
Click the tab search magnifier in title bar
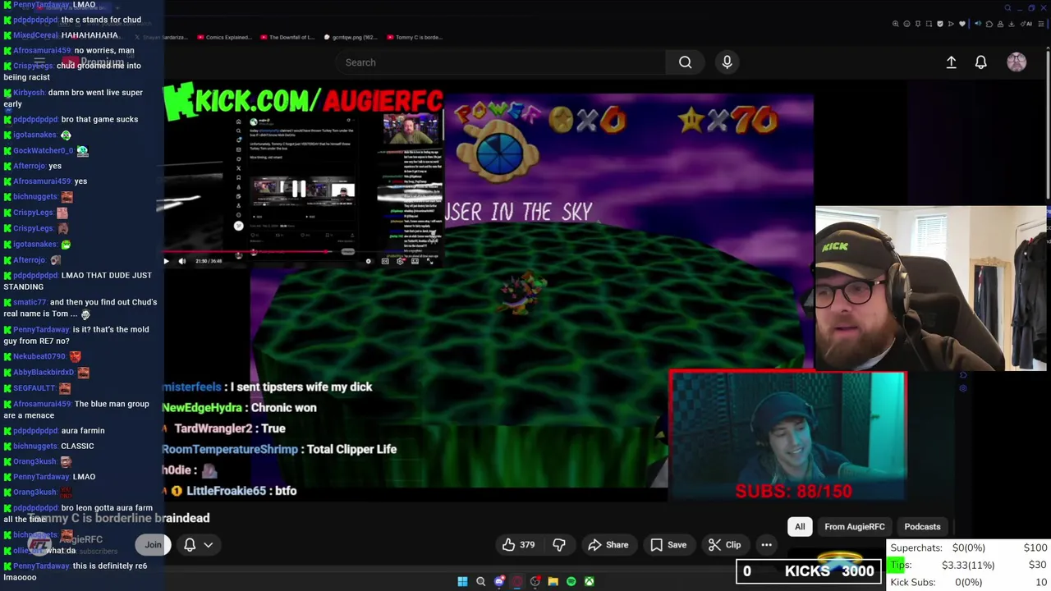click(1007, 8)
